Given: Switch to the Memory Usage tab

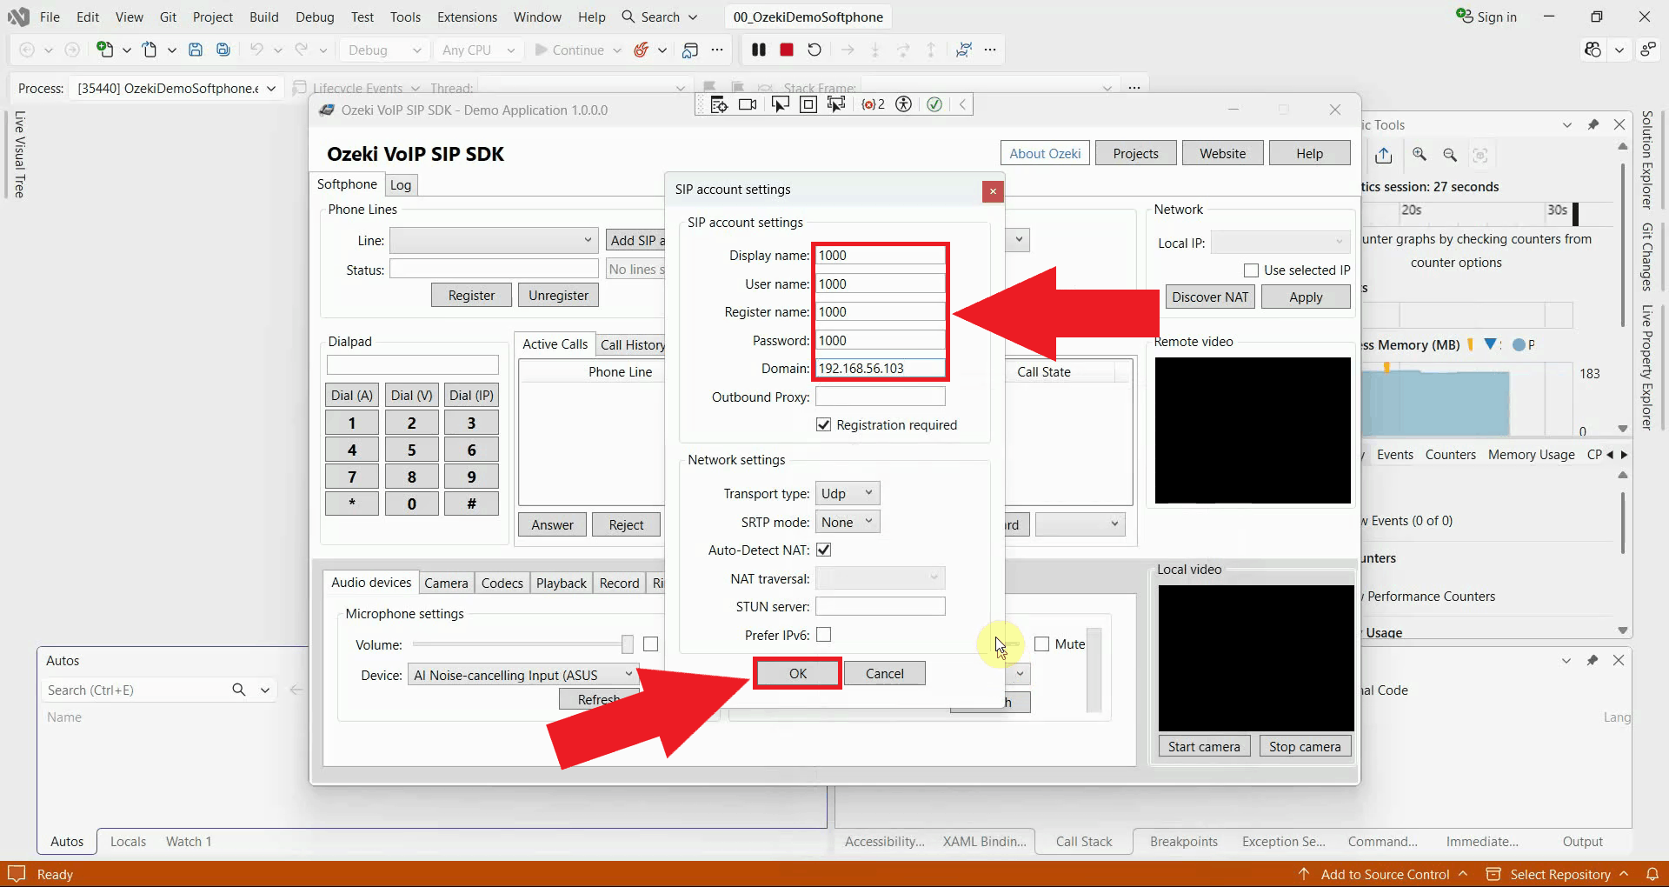Looking at the screenshot, I should point(1531,454).
